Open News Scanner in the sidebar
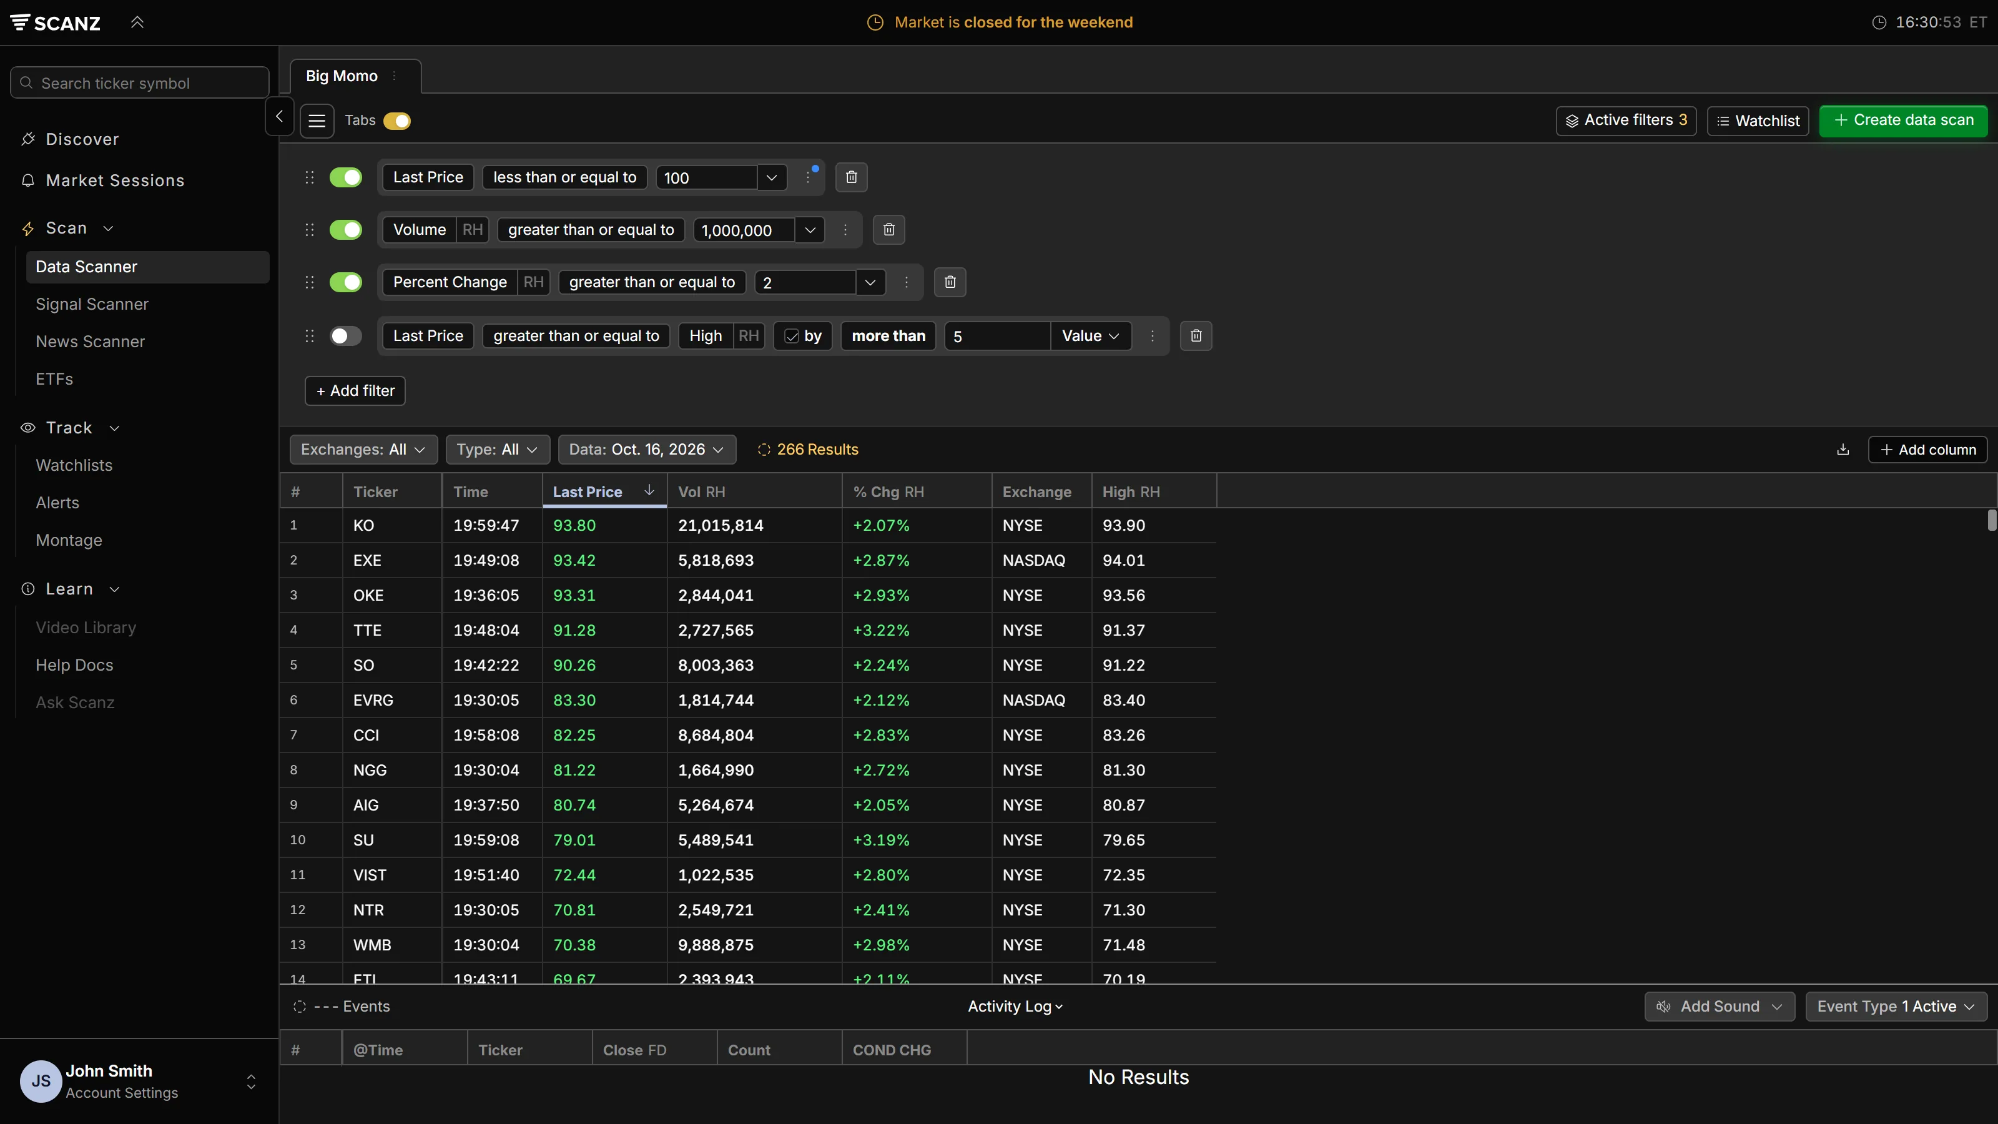Image resolution: width=1998 pixels, height=1124 pixels. 90,342
